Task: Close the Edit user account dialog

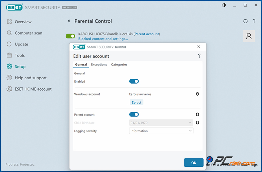Action: [x=199, y=47]
